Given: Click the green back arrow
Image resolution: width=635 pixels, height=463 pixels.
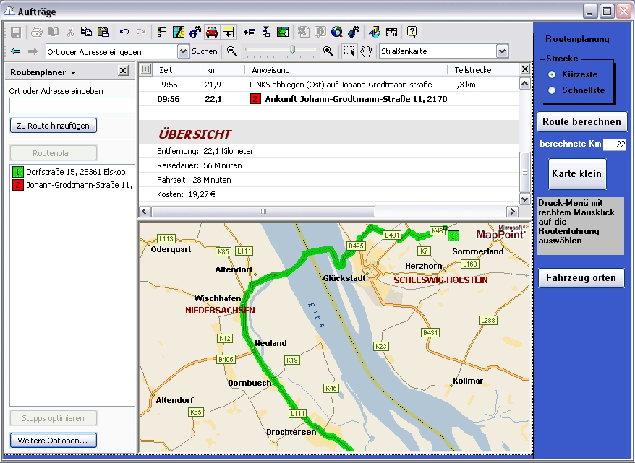Looking at the screenshot, I should click(x=15, y=51).
